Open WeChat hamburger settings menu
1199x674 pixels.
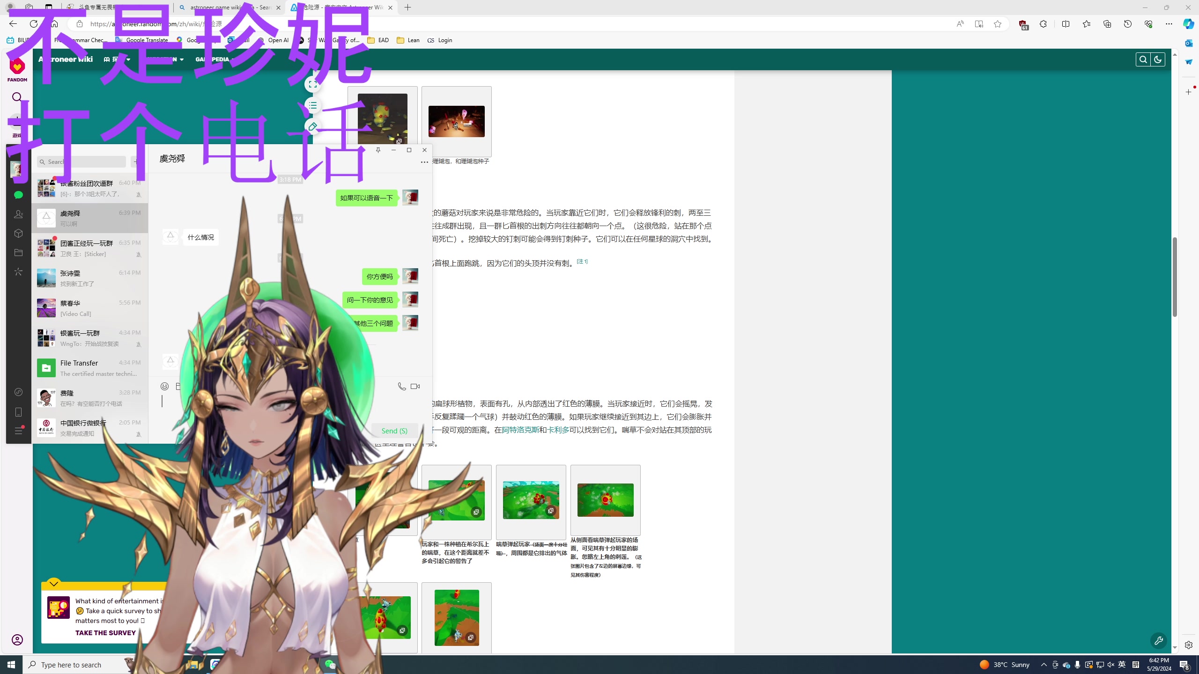coord(18,431)
